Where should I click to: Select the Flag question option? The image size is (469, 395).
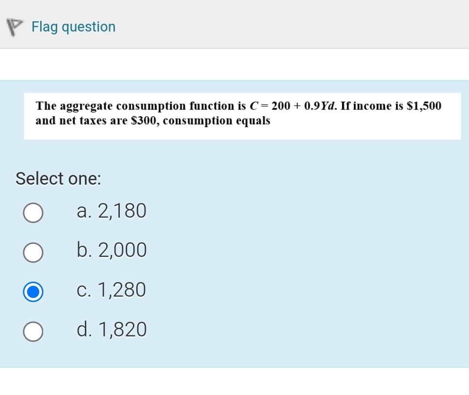[x=73, y=27]
